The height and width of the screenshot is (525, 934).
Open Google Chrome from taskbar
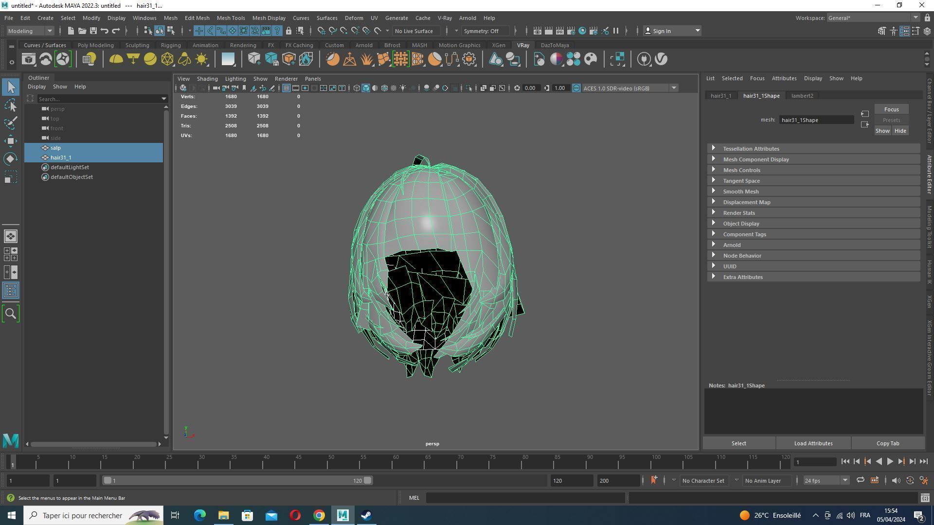click(319, 515)
